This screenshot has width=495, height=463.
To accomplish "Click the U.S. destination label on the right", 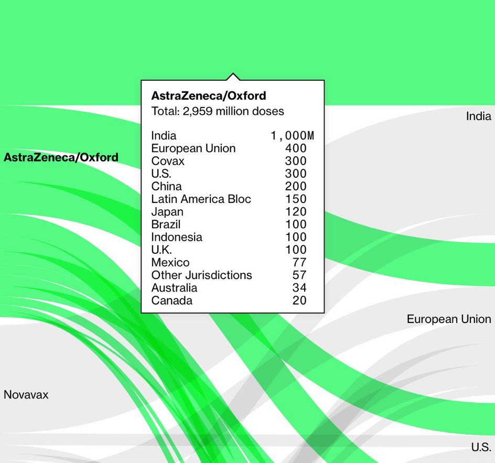I will click(481, 447).
